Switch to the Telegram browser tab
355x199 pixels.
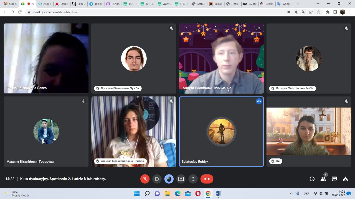pos(96,4)
